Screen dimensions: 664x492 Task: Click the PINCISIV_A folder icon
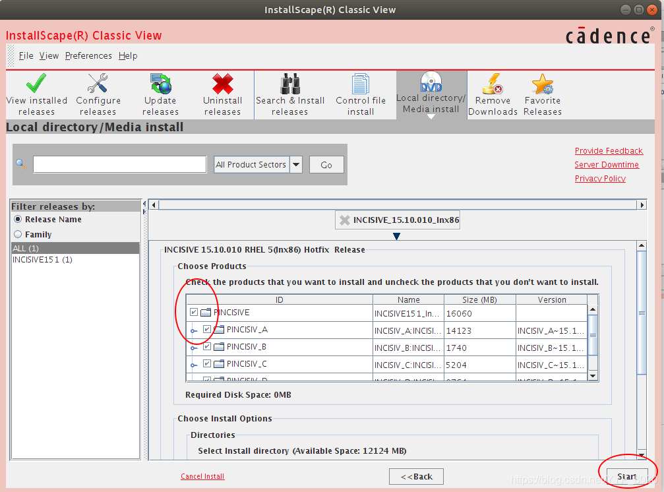(219, 329)
